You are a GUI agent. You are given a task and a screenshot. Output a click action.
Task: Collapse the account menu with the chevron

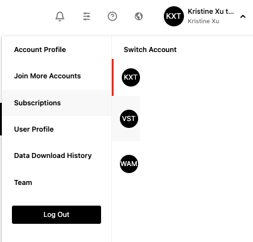[x=243, y=16]
